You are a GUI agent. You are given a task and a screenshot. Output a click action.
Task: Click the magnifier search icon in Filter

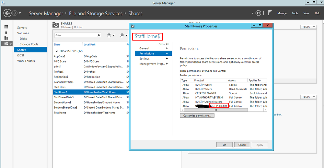coord(99,35)
